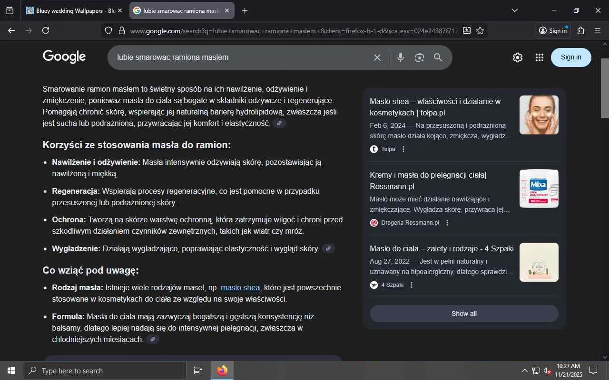Viewport: 609px width, 380px height.
Task: Bookmark this page with the star
Action: coord(480,30)
